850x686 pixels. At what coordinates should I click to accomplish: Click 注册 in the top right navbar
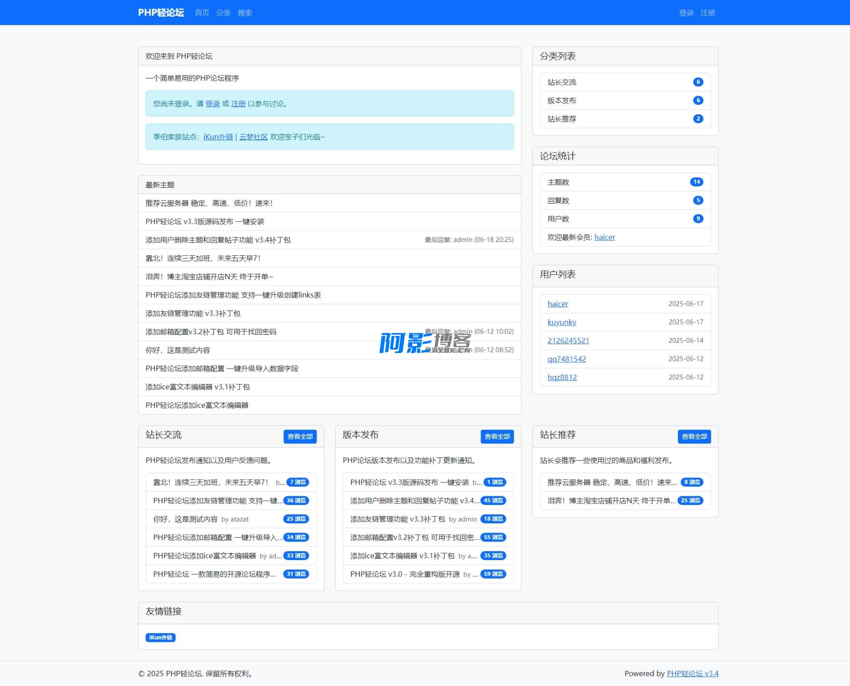coord(707,13)
